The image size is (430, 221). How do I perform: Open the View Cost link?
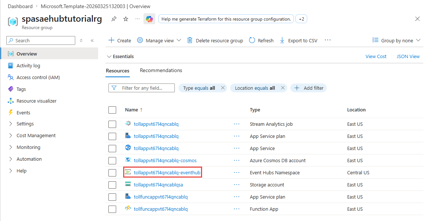(376, 56)
